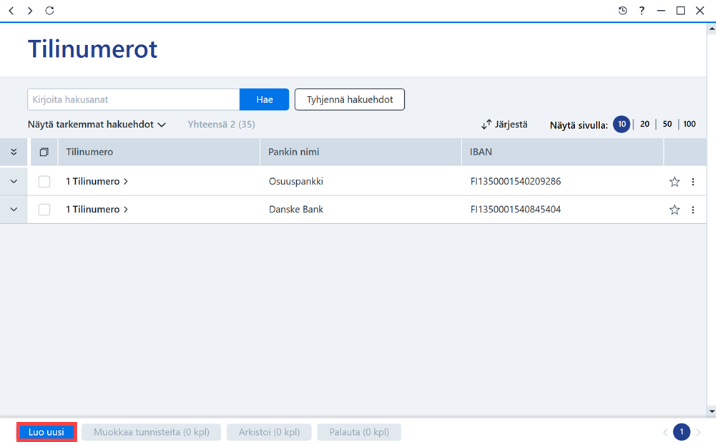Show 100 items per page
The image size is (716, 445).
(690, 124)
